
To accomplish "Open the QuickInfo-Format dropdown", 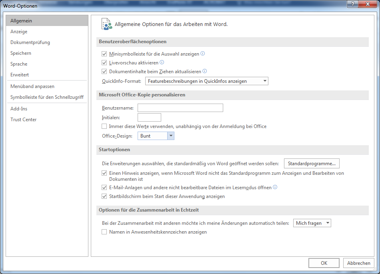I will (x=206, y=81).
